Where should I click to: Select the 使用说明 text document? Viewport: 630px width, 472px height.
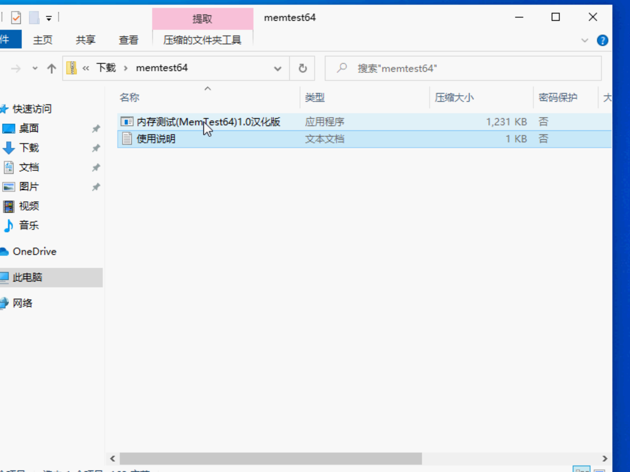tap(364, 139)
